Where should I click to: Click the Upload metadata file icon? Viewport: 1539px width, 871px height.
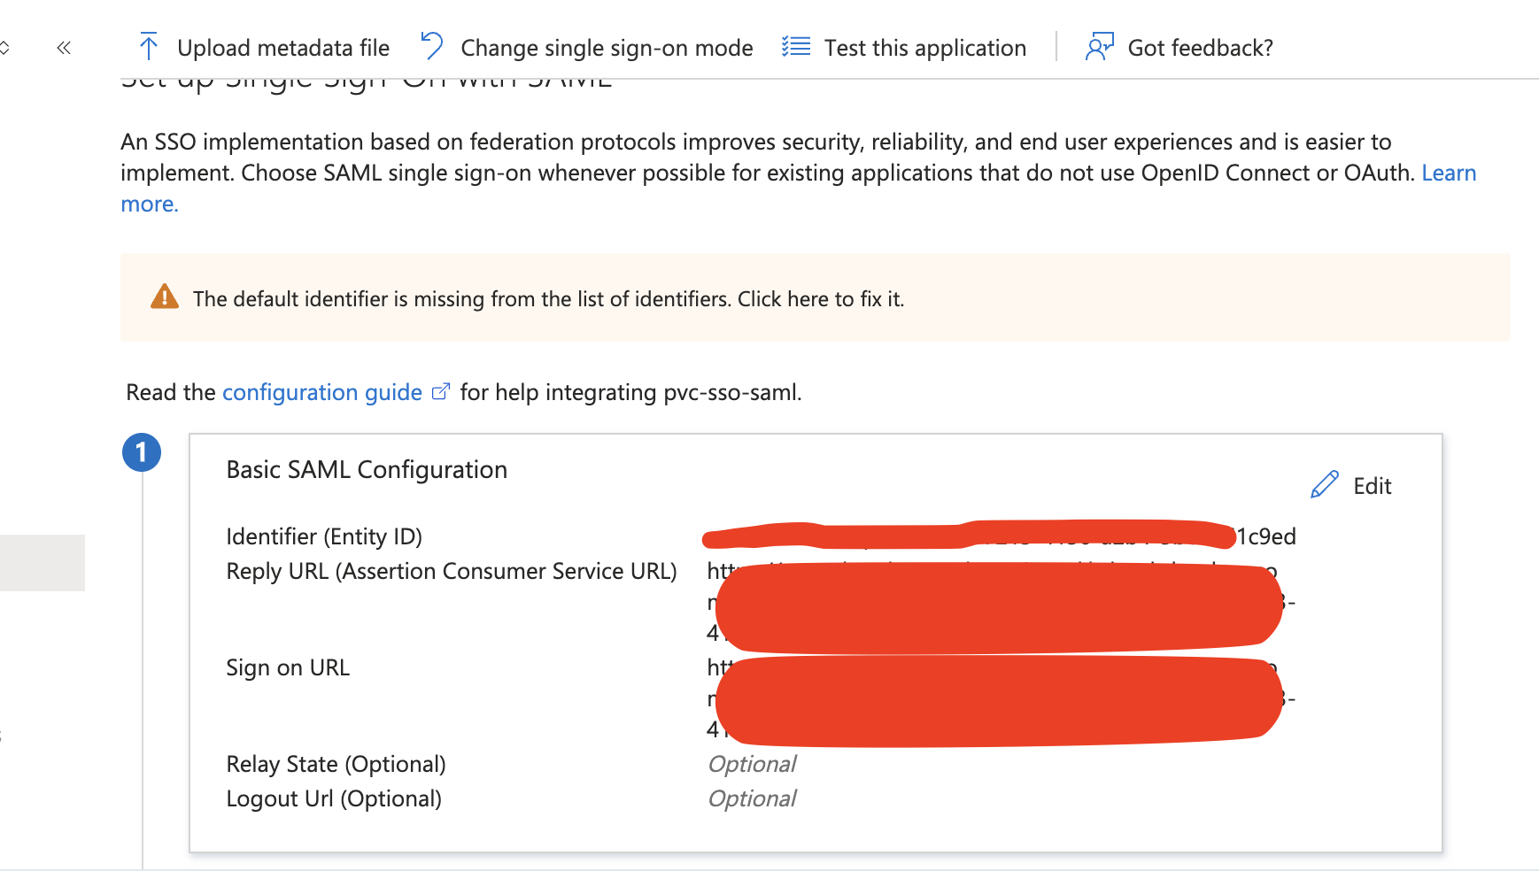point(149,46)
